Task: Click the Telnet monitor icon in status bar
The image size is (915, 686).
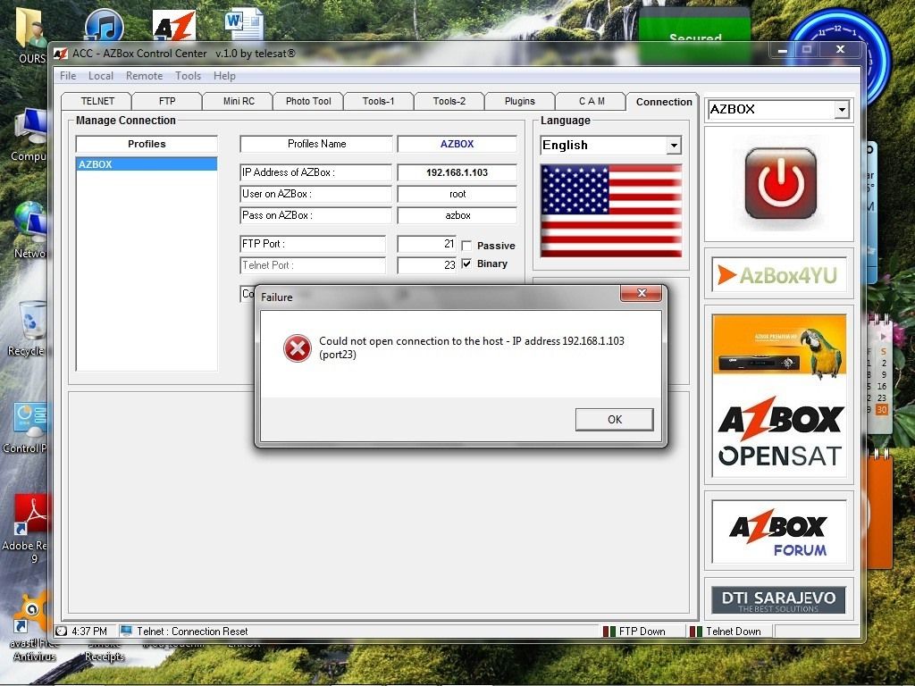Action: coord(125,632)
